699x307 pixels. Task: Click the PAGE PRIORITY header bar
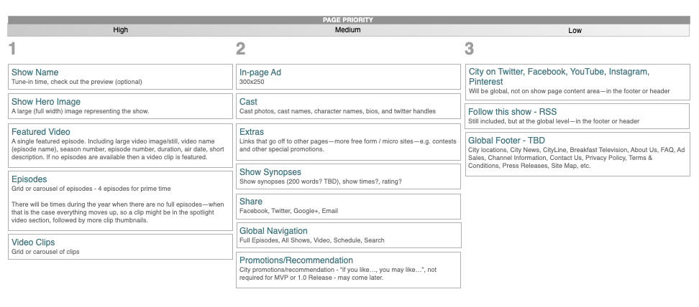point(348,20)
